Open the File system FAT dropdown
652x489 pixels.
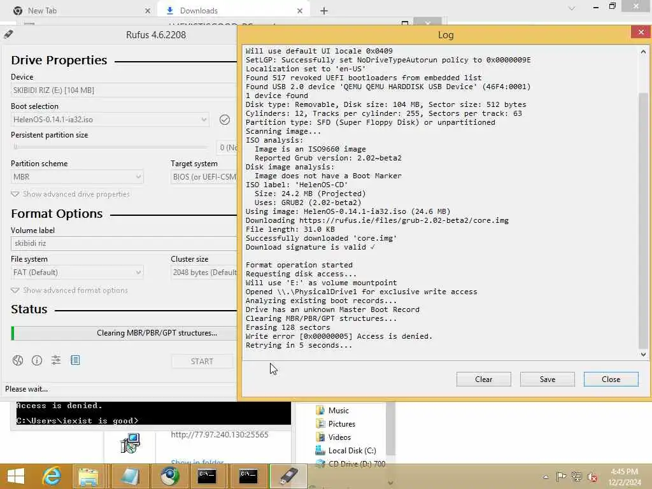click(x=77, y=273)
